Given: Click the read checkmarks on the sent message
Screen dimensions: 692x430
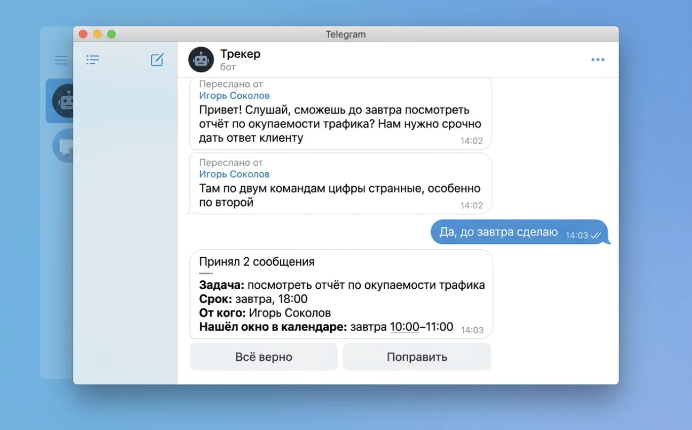Looking at the screenshot, I should coord(596,235).
